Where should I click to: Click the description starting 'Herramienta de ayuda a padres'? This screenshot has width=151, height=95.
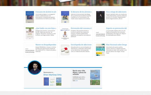click(116, 50)
